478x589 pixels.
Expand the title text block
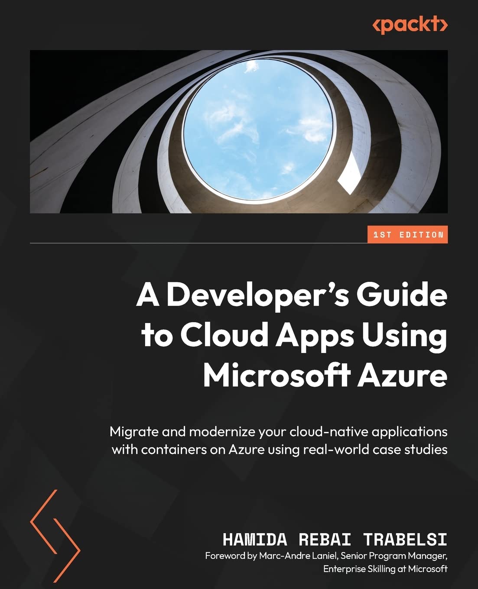(290, 336)
